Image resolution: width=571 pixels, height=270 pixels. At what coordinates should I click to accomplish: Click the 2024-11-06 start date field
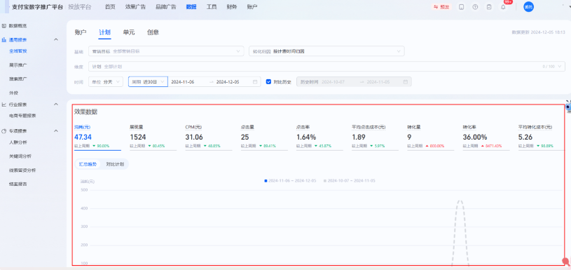(x=183, y=82)
